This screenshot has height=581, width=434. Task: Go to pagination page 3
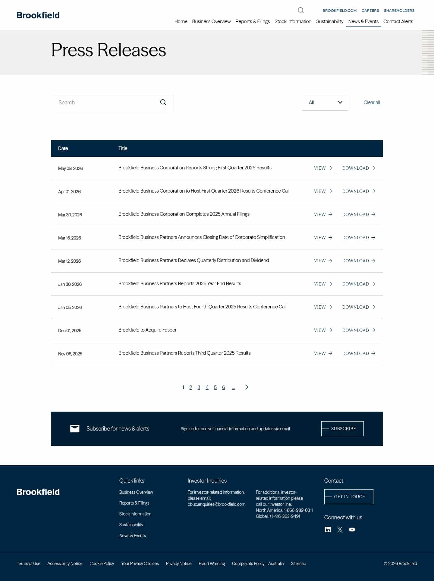tap(199, 387)
